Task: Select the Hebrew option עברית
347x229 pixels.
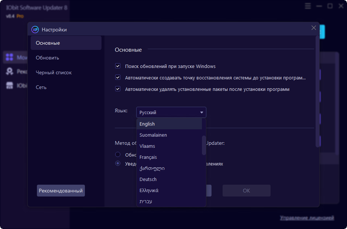Action: coord(169,201)
